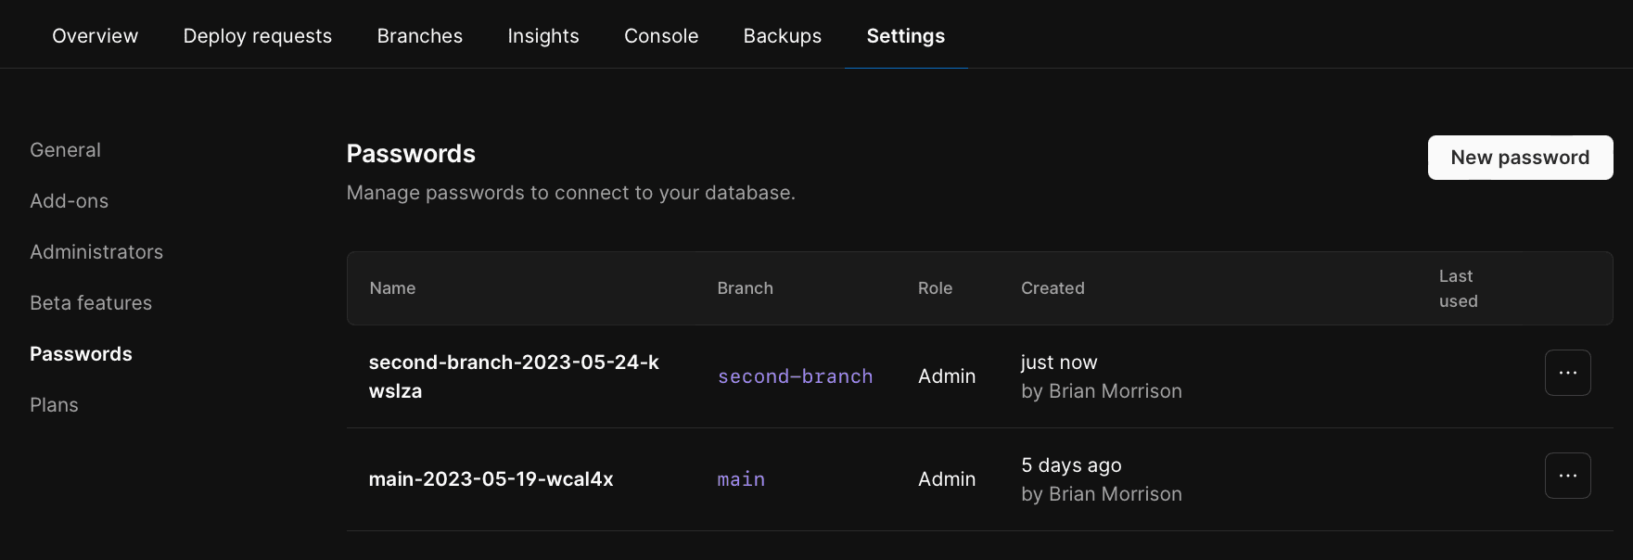Open options menu for second-branch password
Image resolution: width=1633 pixels, height=560 pixels.
(1567, 373)
